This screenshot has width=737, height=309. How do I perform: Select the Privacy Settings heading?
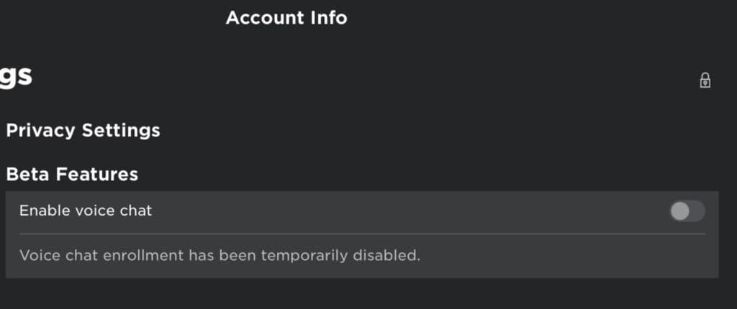click(x=83, y=130)
